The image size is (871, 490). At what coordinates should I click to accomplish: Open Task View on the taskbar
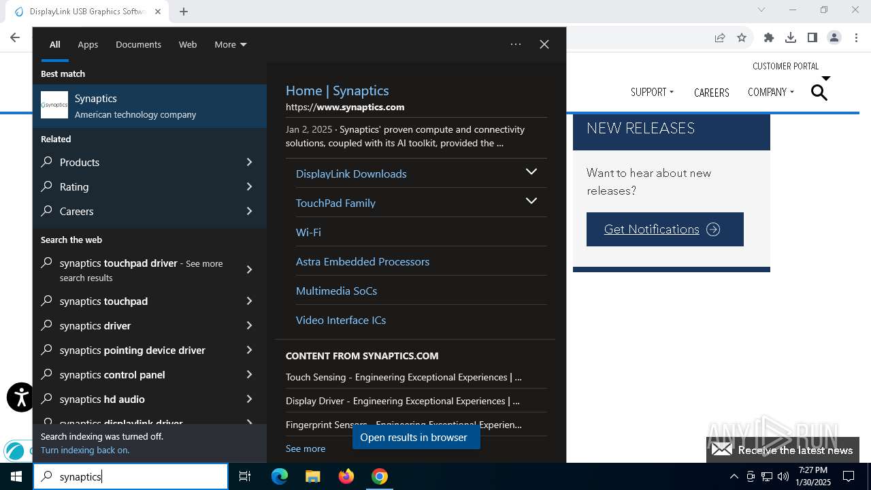point(245,476)
